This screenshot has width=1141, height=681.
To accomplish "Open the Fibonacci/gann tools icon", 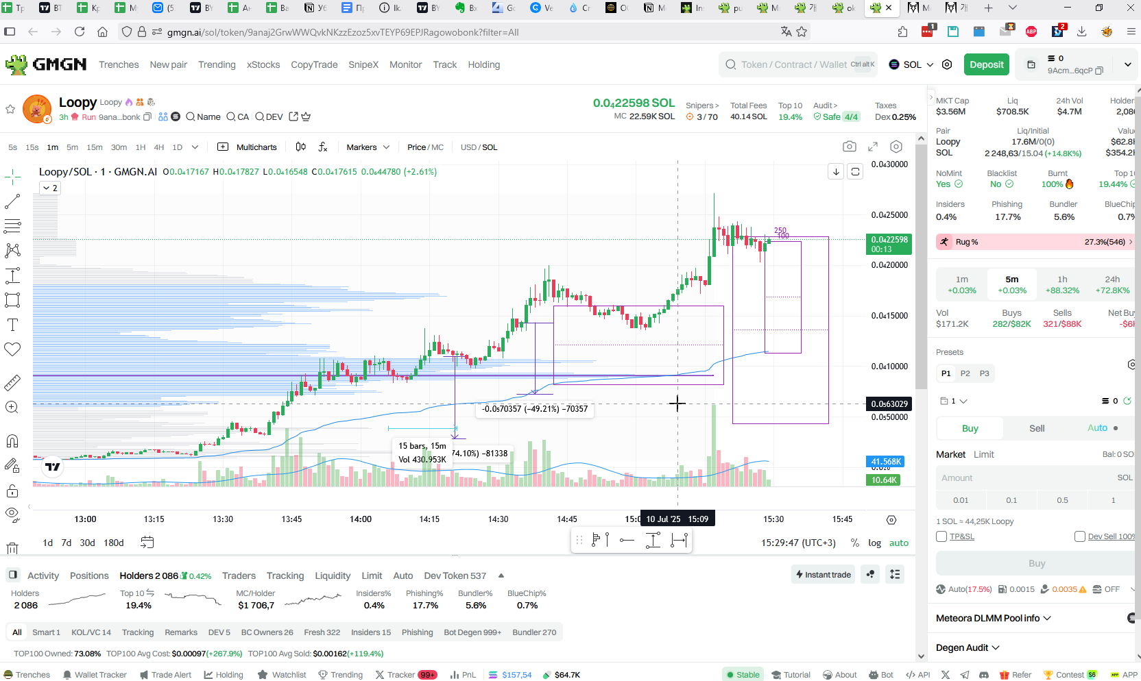I will click(x=12, y=226).
